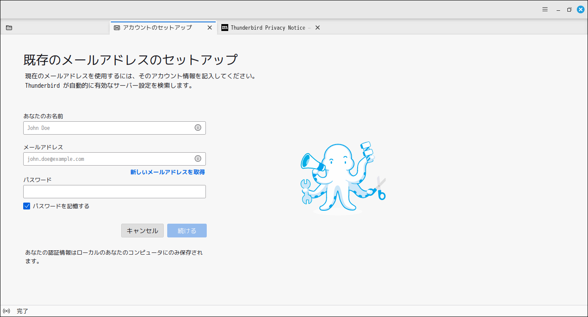Click the 完了 status bar text
This screenshot has width=588, height=317.
point(22,311)
